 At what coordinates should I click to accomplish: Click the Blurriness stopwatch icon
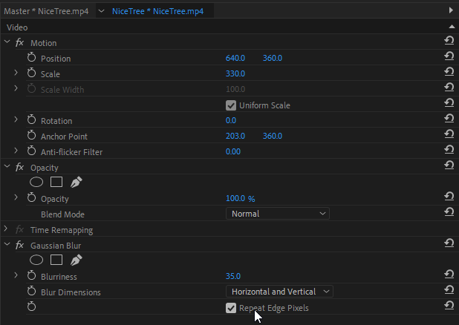31,276
